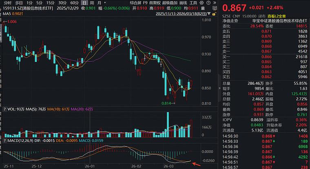Select 买三 bid row at 0.864

point(265,67)
